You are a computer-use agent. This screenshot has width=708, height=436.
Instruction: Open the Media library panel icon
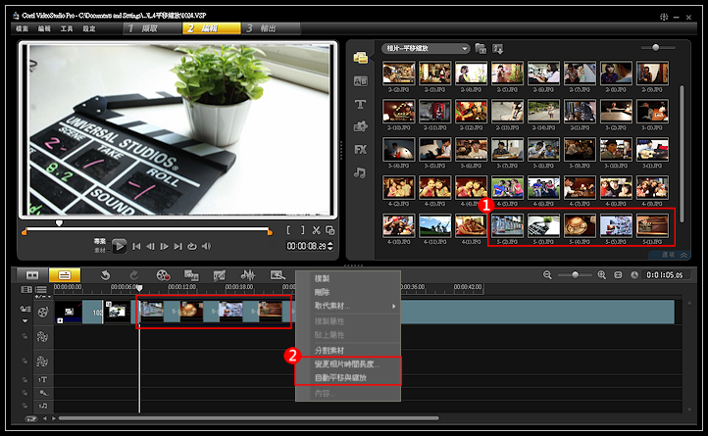(360, 58)
